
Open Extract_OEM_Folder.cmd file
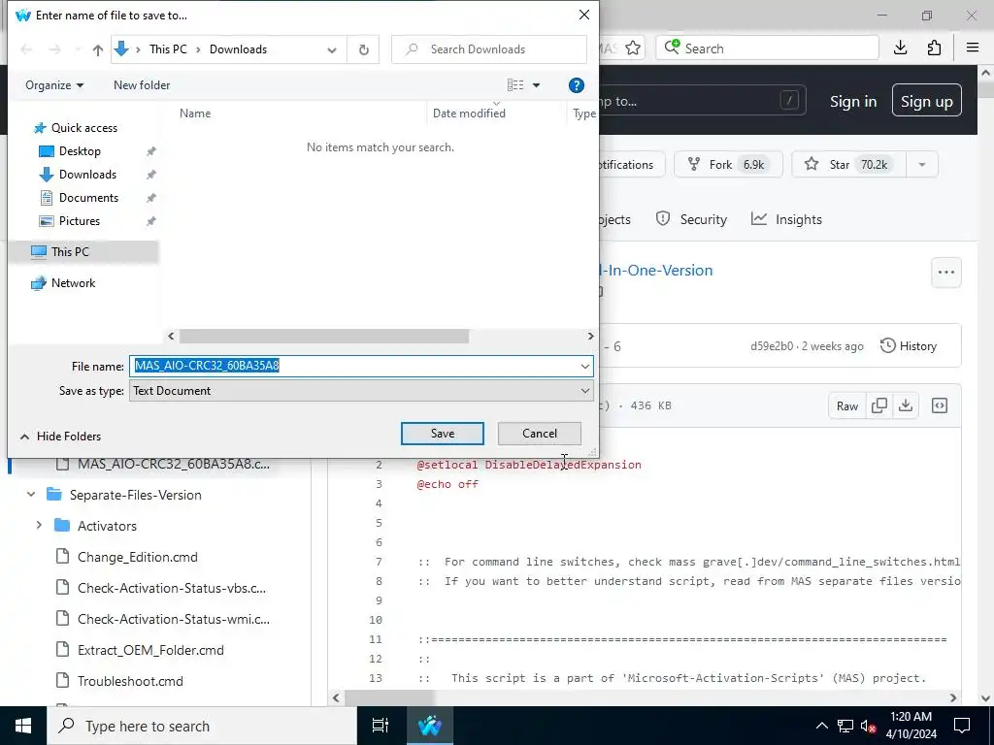(150, 650)
